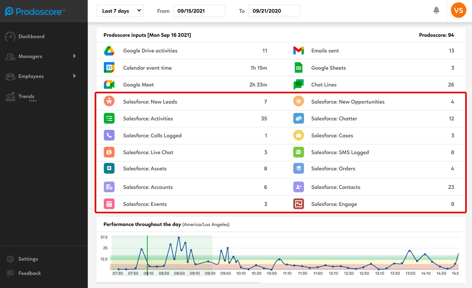Open the Last 7 days dropdown
472x288 pixels.
click(120, 11)
